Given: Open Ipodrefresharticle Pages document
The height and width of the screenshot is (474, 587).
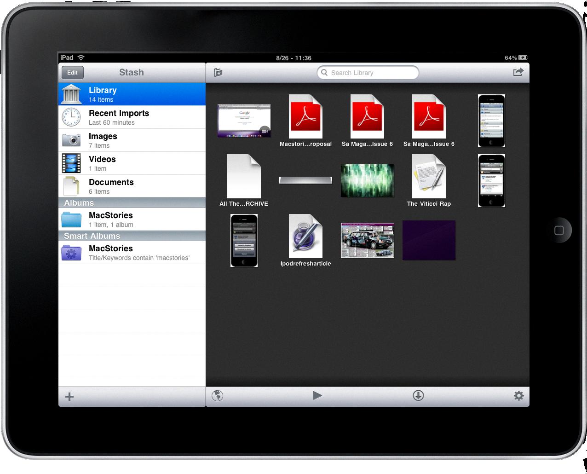Looking at the screenshot, I should [306, 240].
